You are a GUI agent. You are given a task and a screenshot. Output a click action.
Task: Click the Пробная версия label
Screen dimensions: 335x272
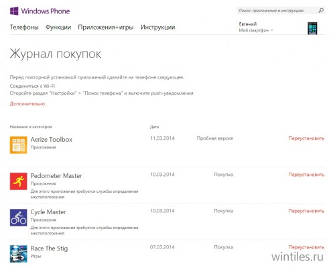[214, 138]
